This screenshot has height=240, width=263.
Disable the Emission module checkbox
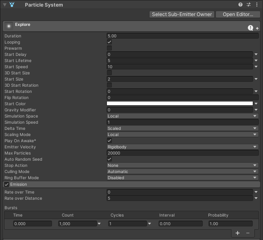7,185
